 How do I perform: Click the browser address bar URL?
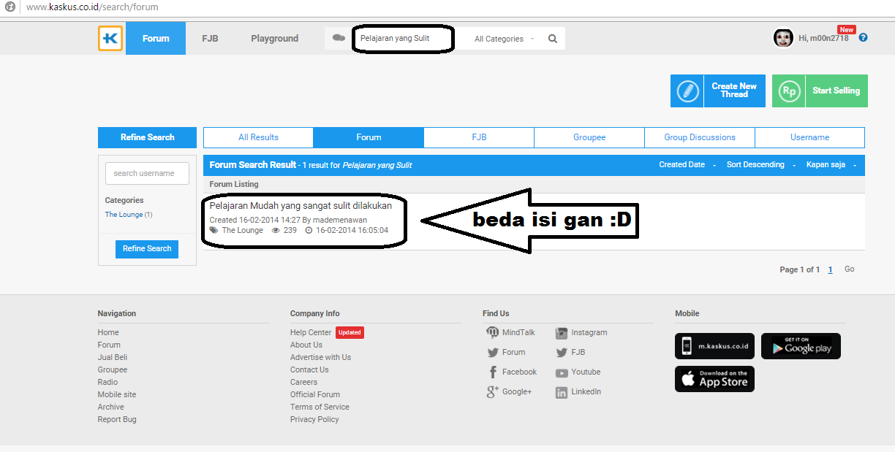[92, 7]
